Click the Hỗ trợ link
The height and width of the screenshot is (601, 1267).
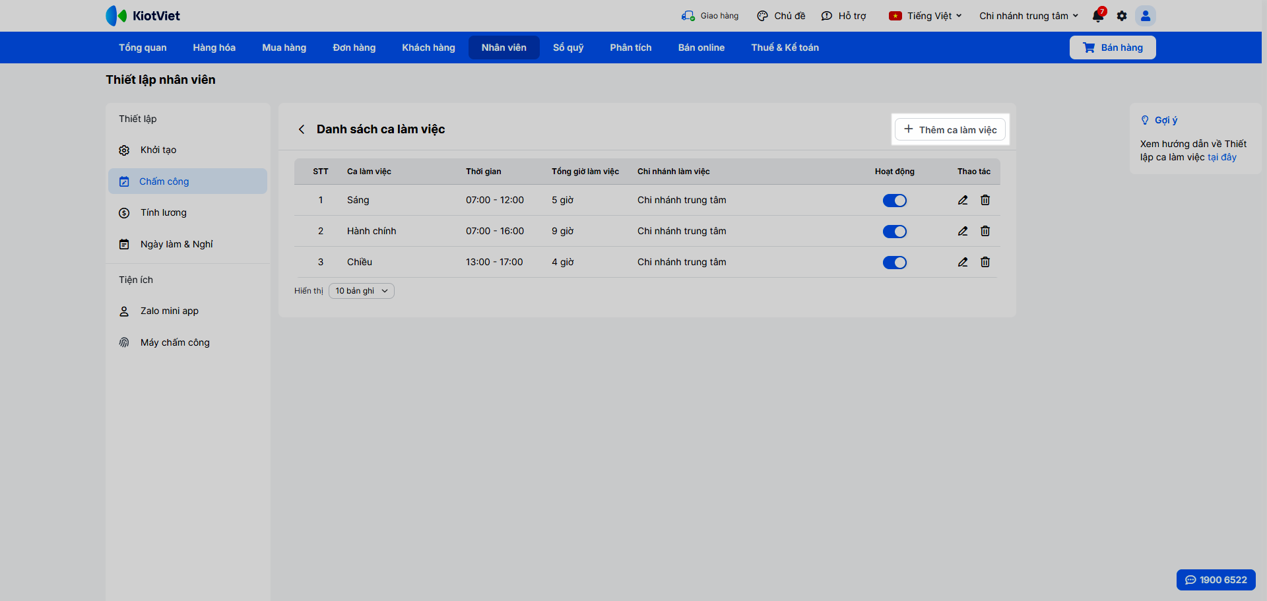(843, 16)
